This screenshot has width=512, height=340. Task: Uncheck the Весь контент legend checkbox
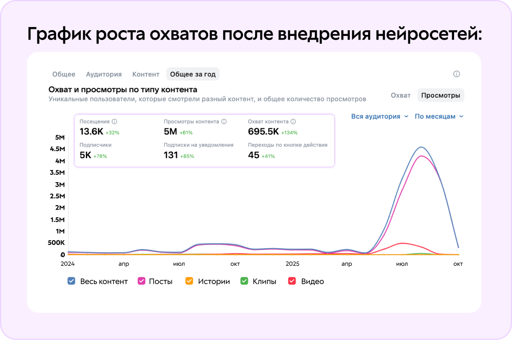(x=71, y=281)
